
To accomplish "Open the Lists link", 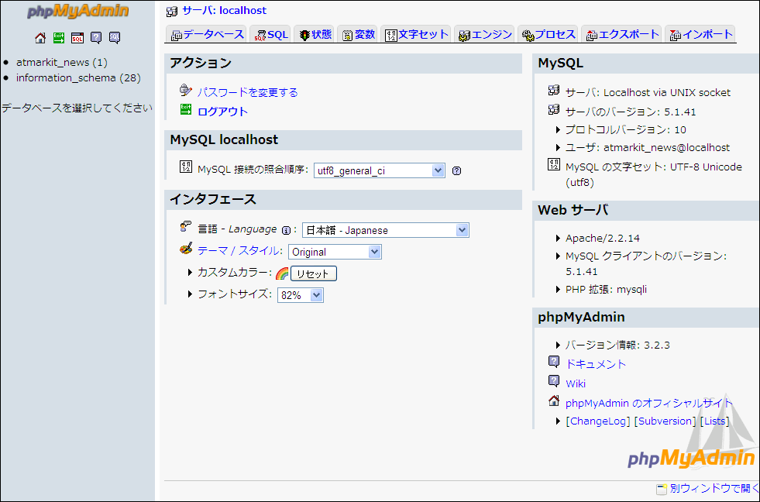I will coord(714,421).
